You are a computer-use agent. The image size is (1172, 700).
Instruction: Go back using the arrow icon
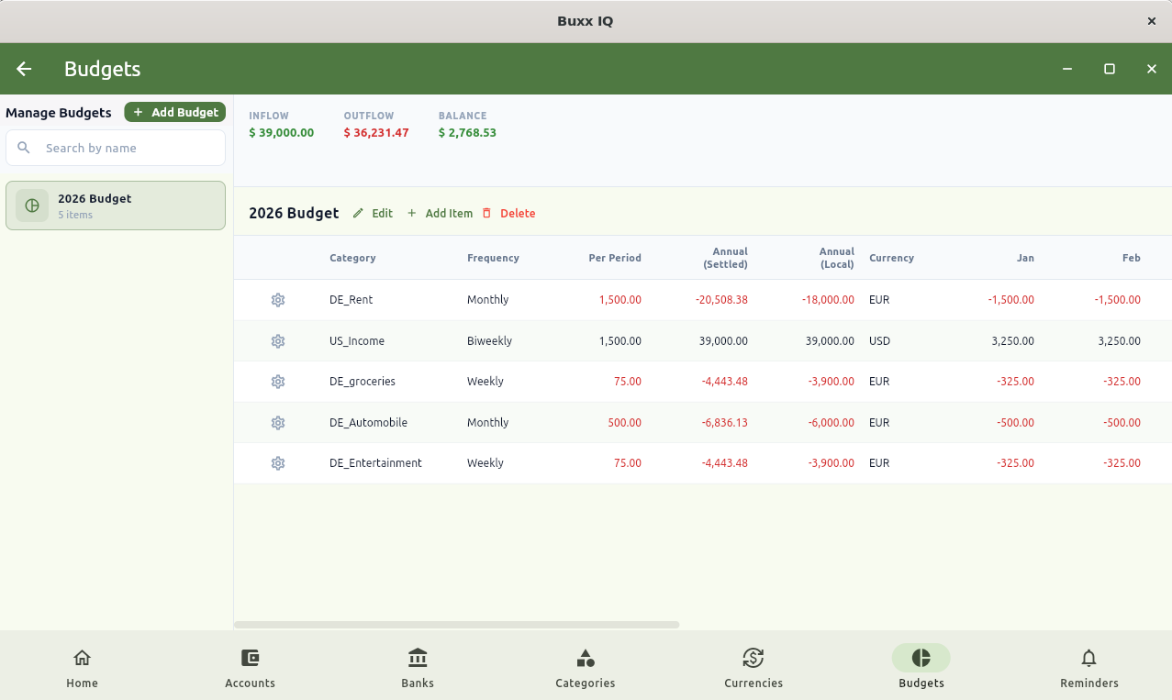pos(24,69)
